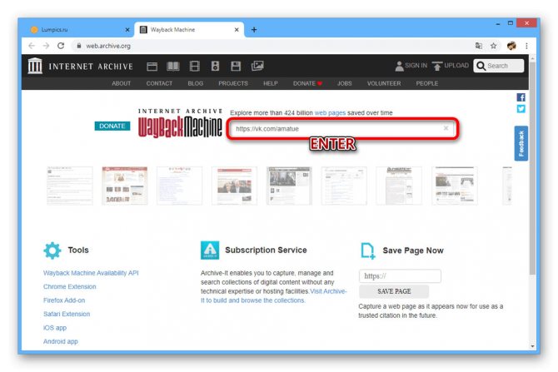
Task: Open Safari Extension link
Action: pos(67,314)
